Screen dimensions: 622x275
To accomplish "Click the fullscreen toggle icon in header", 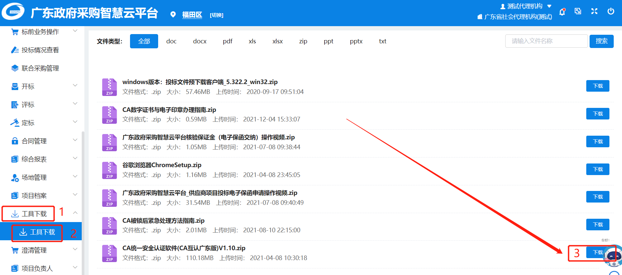I will click(594, 11).
